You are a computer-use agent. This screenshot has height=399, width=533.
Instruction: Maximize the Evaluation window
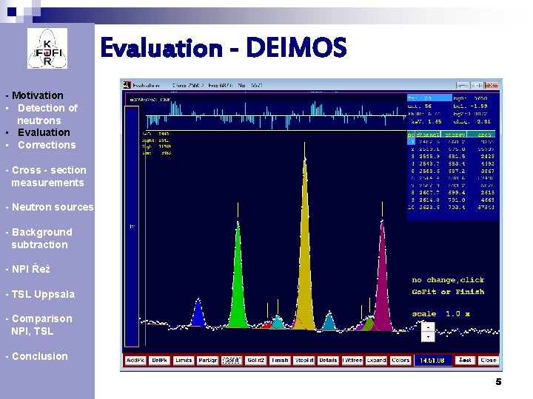477,85
